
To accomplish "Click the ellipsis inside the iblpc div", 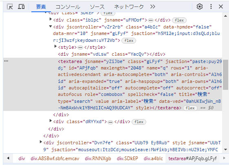I will 151,20.
